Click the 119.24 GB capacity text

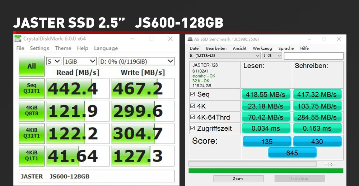(x=202, y=86)
